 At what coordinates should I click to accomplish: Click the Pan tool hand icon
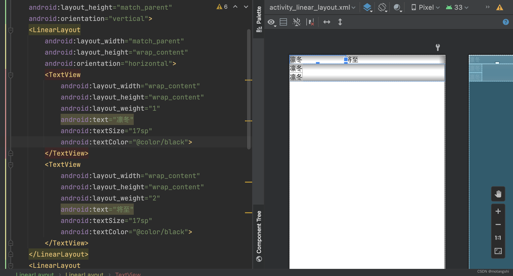click(x=498, y=194)
